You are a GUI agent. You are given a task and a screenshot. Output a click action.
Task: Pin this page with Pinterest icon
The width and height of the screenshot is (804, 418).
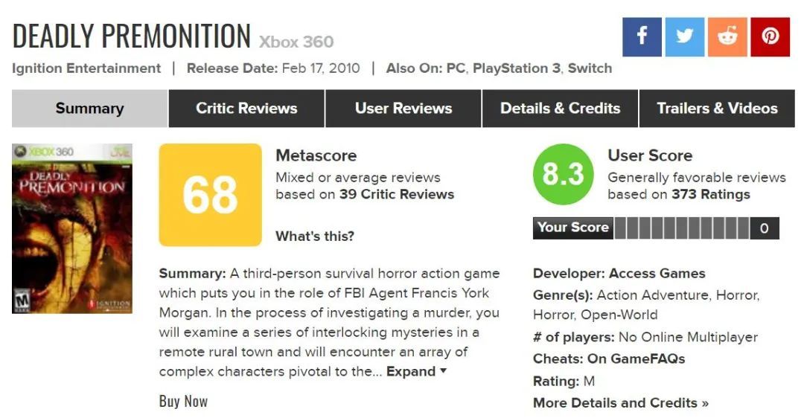(x=770, y=36)
